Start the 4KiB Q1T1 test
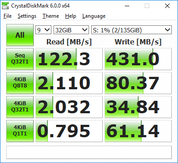178x163 pixels. pyautogui.click(x=20, y=131)
